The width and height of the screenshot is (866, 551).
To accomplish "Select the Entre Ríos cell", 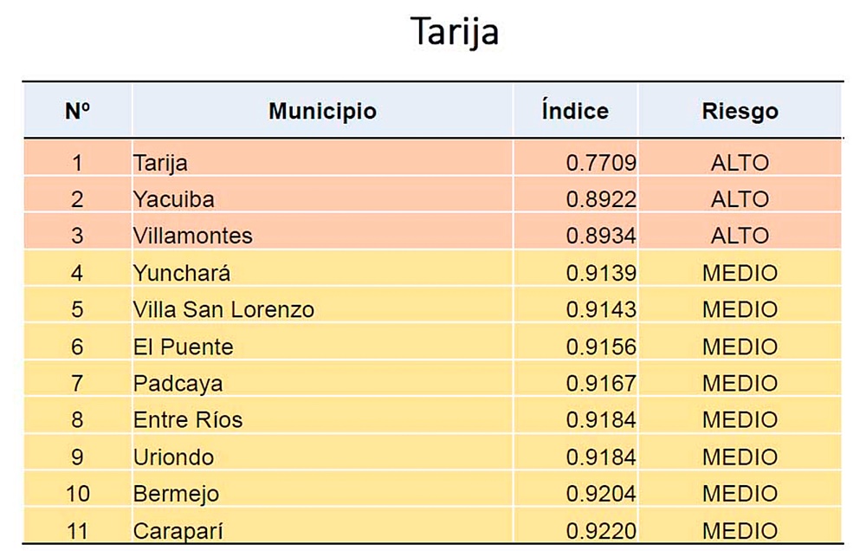I will [x=322, y=420].
